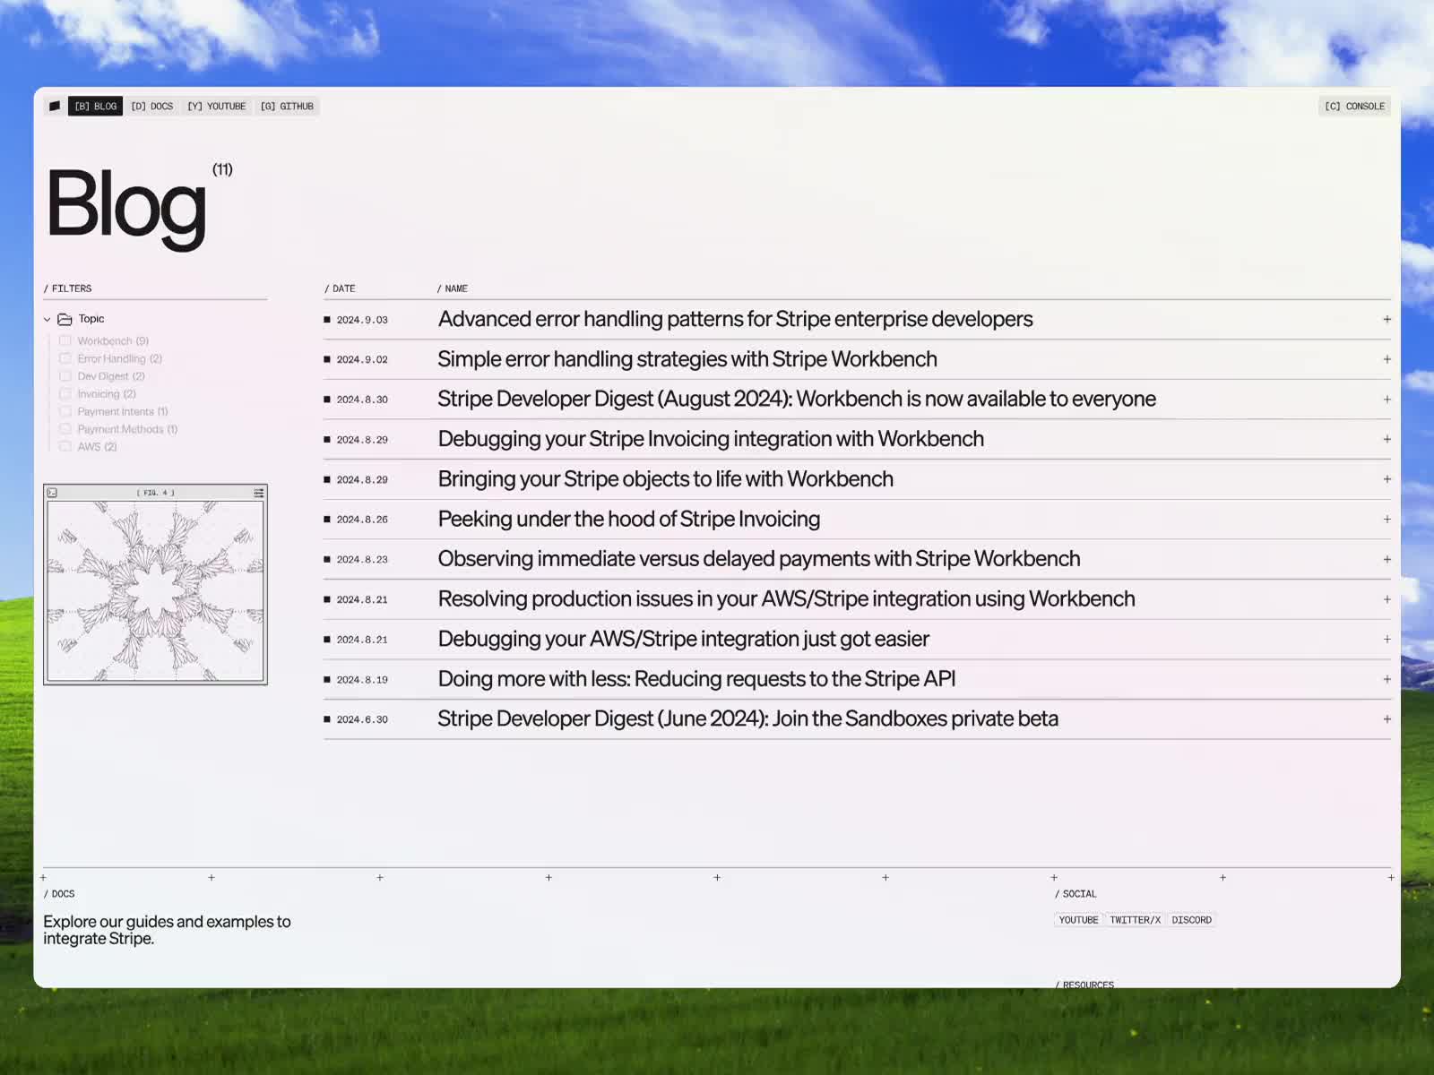
Task: Click the plus icon on the 'Bringing your Stripe objects to life' row
Action: (1386, 478)
